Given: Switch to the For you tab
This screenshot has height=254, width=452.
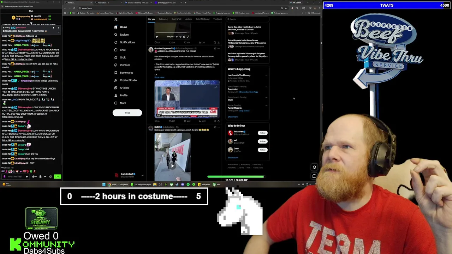Looking at the screenshot, I should tap(151, 19).
